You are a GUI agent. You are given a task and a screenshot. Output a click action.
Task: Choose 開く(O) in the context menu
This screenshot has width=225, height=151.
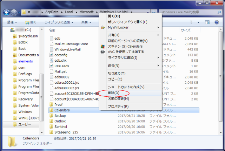click(130, 16)
